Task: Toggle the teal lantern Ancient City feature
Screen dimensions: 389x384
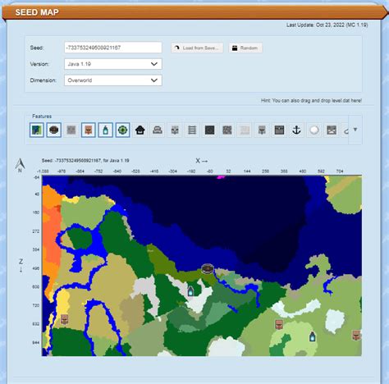Action: pyautogui.click(x=106, y=130)
